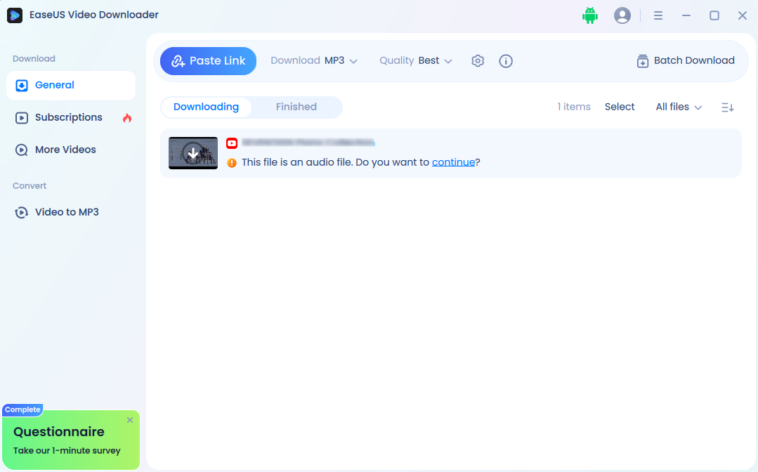Image resolution: width=758 pixels, height=472 pixels.
Task: Open the All files filter dropdown
Action: [x=677, y=107]
